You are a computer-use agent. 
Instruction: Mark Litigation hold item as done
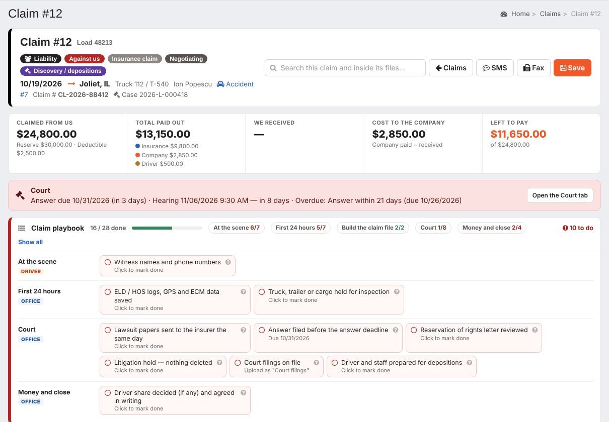coord(108,363)
